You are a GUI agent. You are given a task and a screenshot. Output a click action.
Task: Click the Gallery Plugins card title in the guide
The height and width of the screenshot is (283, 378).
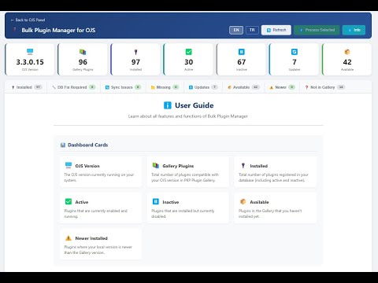(x=178, y=166)
